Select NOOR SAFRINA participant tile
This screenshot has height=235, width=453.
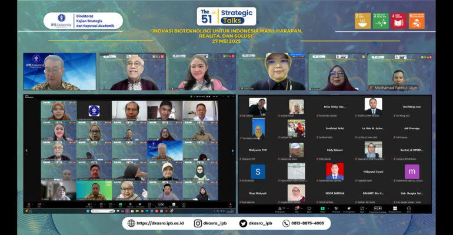[x=335, y=194]
